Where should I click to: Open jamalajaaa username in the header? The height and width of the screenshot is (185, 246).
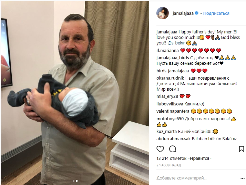tap(183, 13)
